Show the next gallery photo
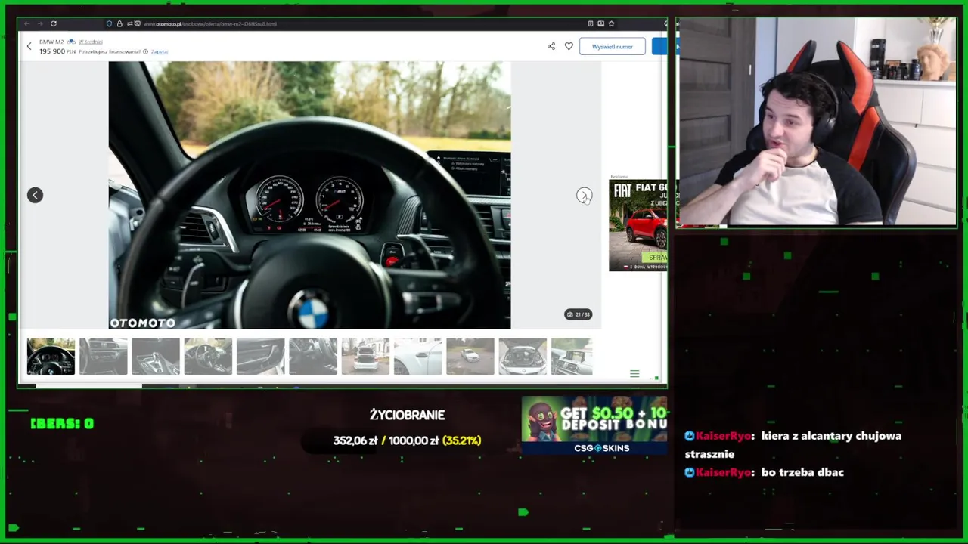 click(x=584, y=196)
